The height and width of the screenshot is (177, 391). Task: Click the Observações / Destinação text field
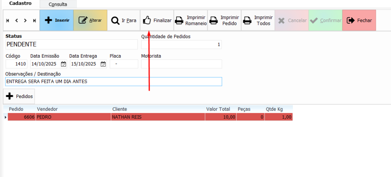[113, 82]
